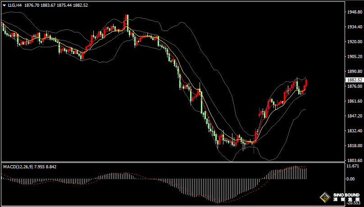Viewport: 364px width, 207px height.
Task: Click the rightmost MACD histogram bar
Action: coord(306,173)
